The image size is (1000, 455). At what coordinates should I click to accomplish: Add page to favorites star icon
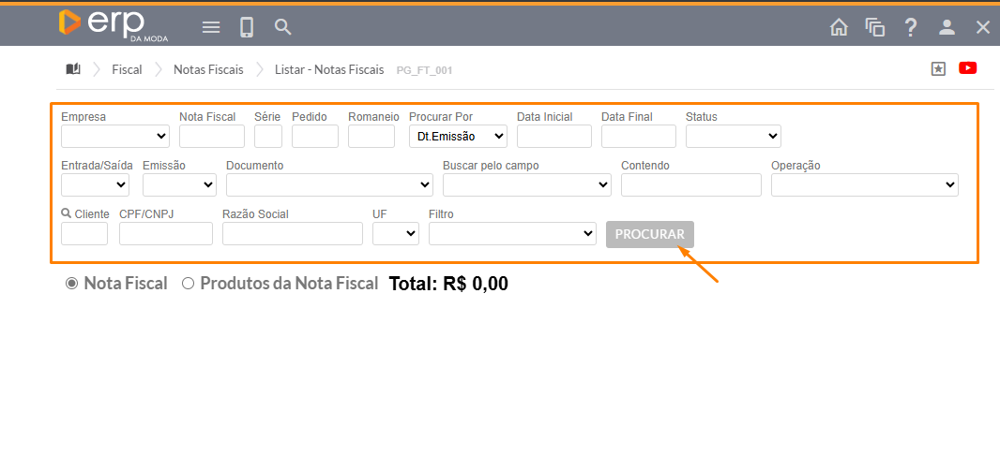[x=938, y=68]
